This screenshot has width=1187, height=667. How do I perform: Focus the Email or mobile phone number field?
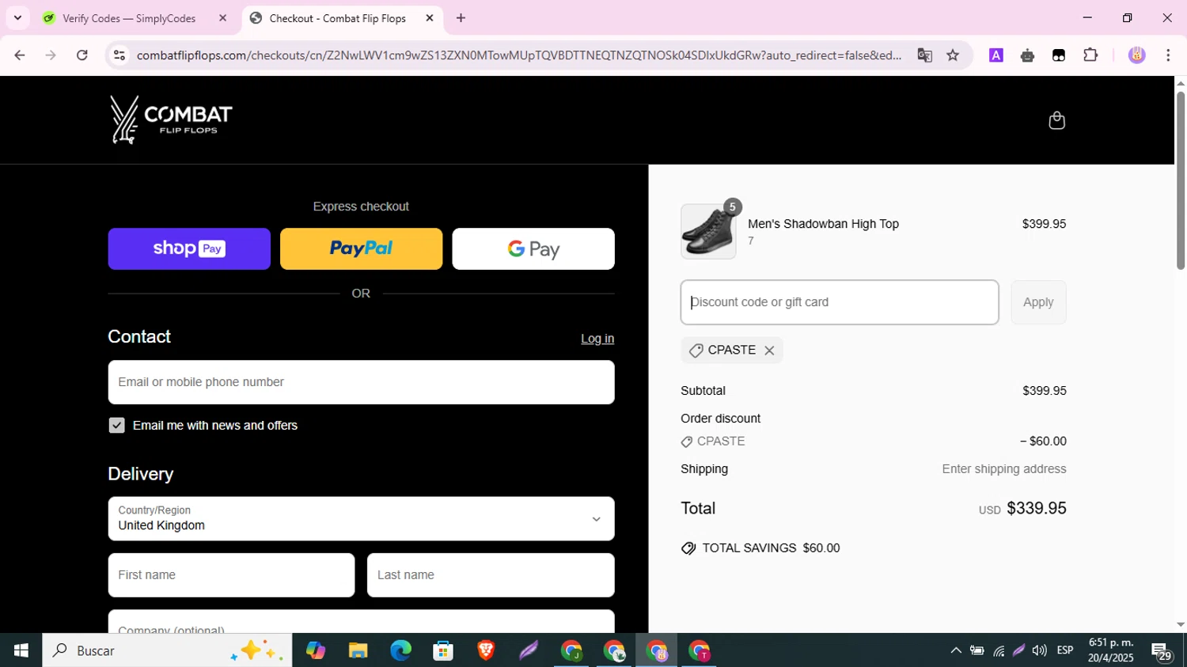(x=361, y=382)
